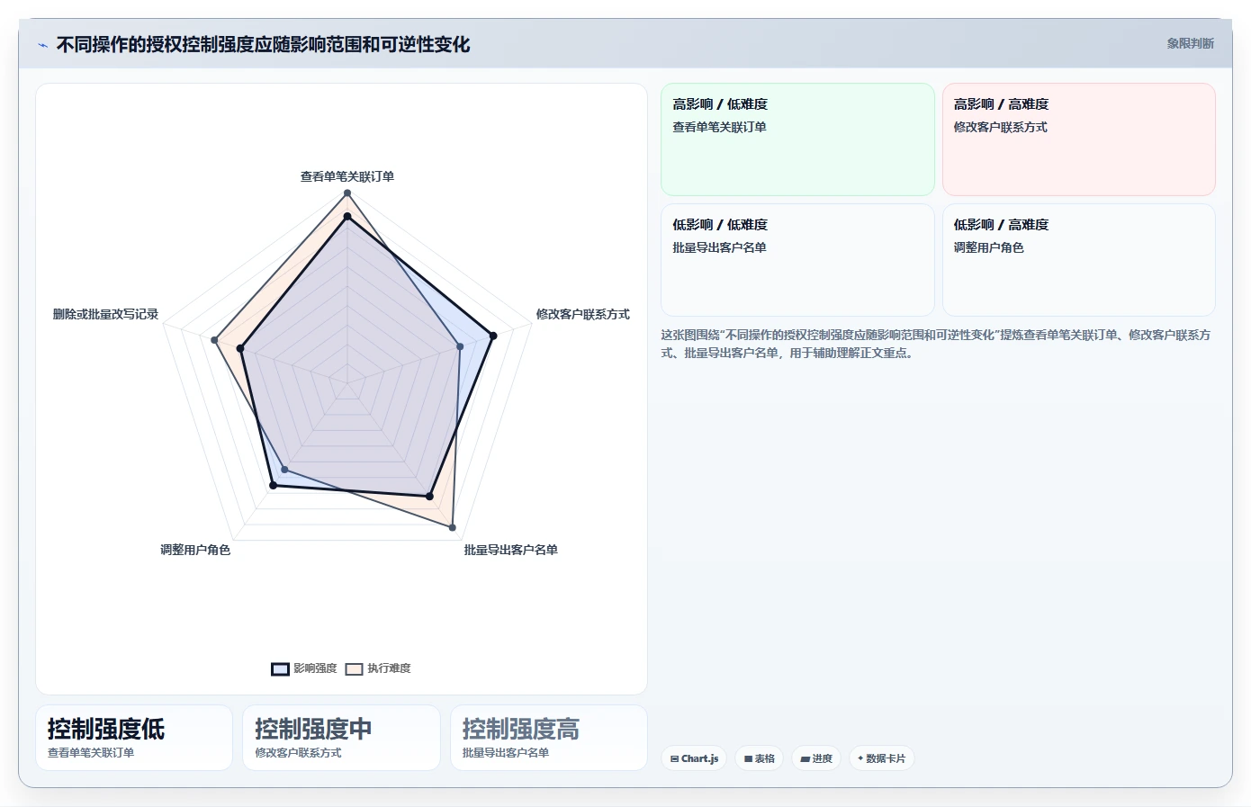Click 批量导出客户名单 under 控制强度高
Screen dimensions: 1251x807
pos(506,753)
